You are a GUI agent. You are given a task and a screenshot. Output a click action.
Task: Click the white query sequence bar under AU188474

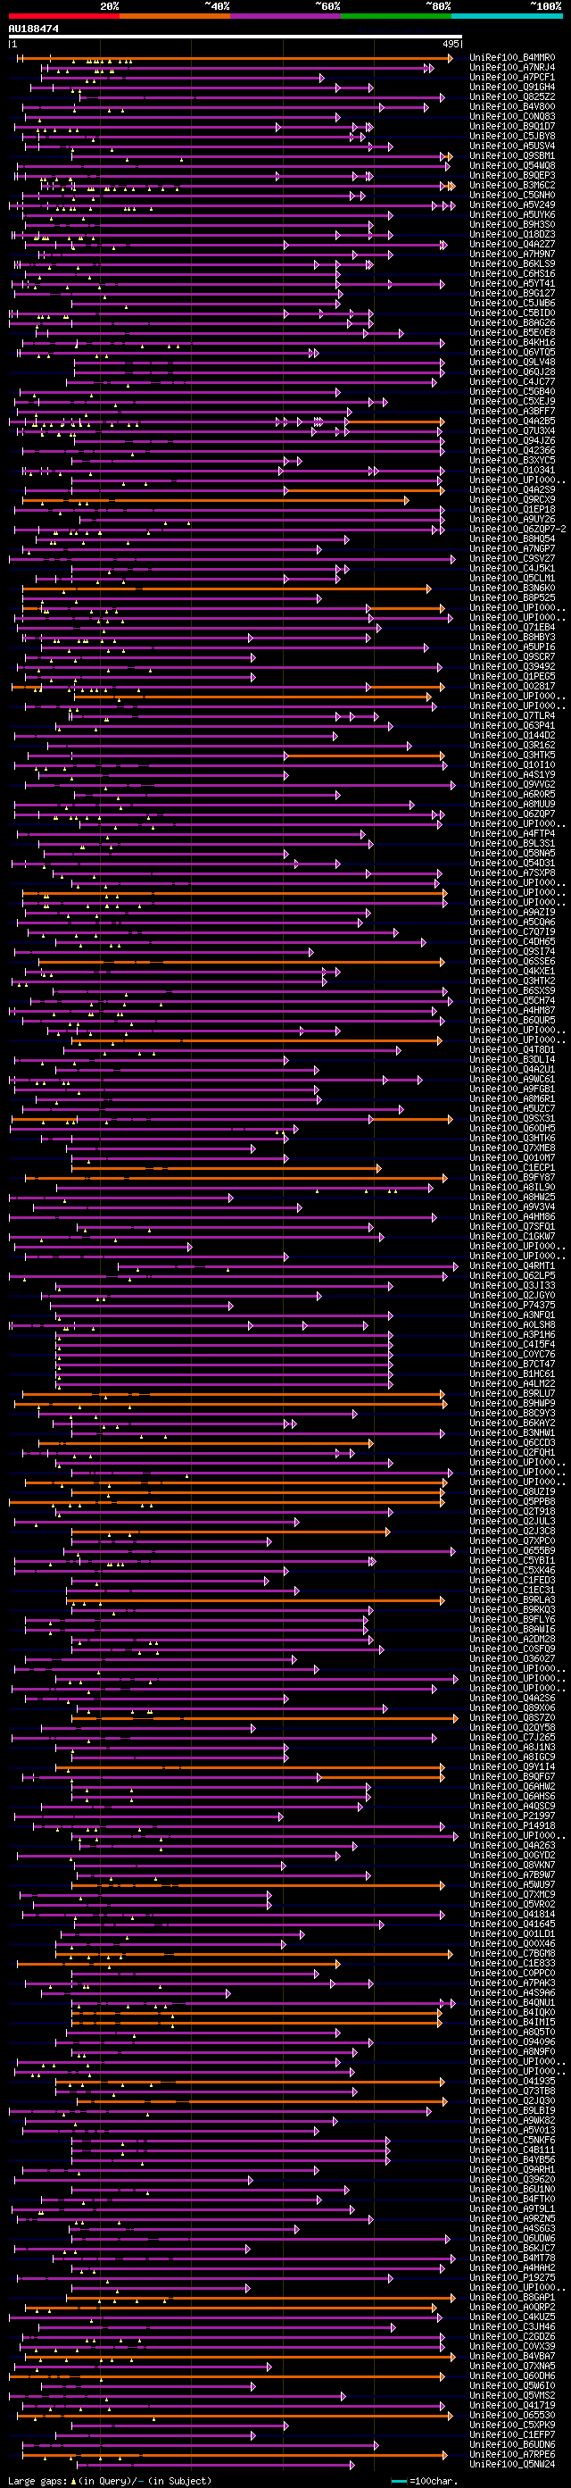point(235,37)
